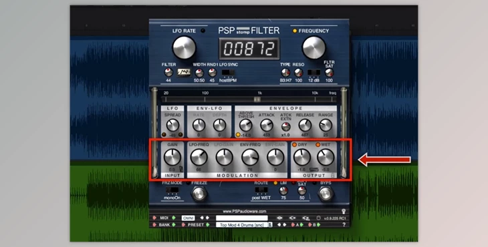The width and height of the screenshot is (488, 247).
Task: Click the FLTR SAT knob
Action: (x=329, y=73)
